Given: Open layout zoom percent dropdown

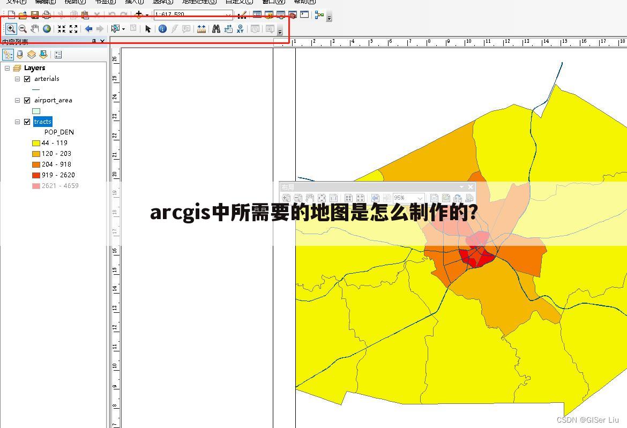Looking at the screenshot, I should tap(420, 198).
